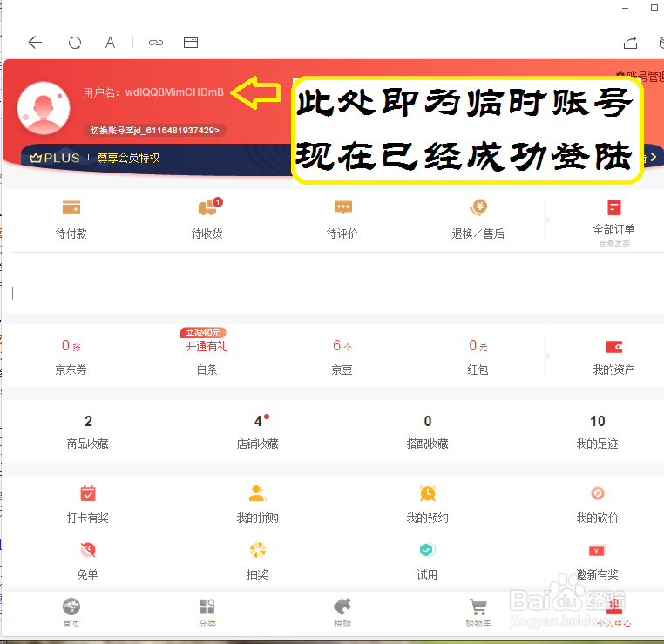Screen dimensions: 664x644
Task: Minimize the window
Action: (x=626, y=8)
